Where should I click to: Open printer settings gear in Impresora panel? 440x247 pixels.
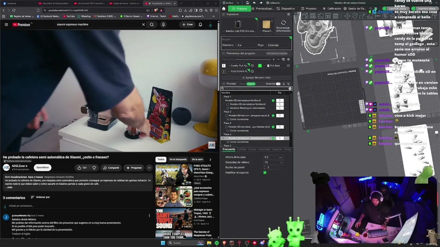tap(288, 14)
